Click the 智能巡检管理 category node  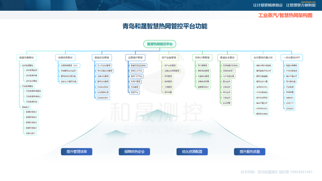102,57
